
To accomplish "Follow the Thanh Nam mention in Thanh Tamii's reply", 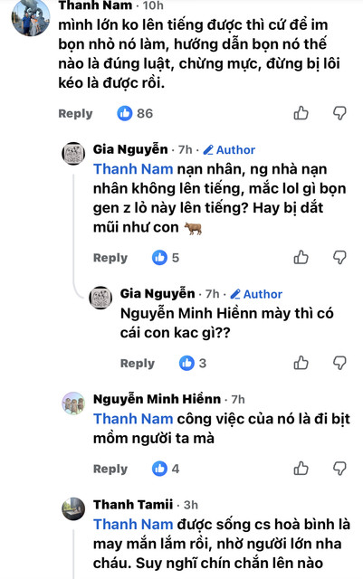I will pyautogui.click(x=133, y=525).
